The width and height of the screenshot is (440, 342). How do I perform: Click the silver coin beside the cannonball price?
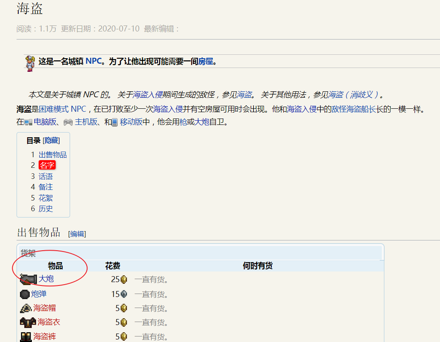(124, 294)
